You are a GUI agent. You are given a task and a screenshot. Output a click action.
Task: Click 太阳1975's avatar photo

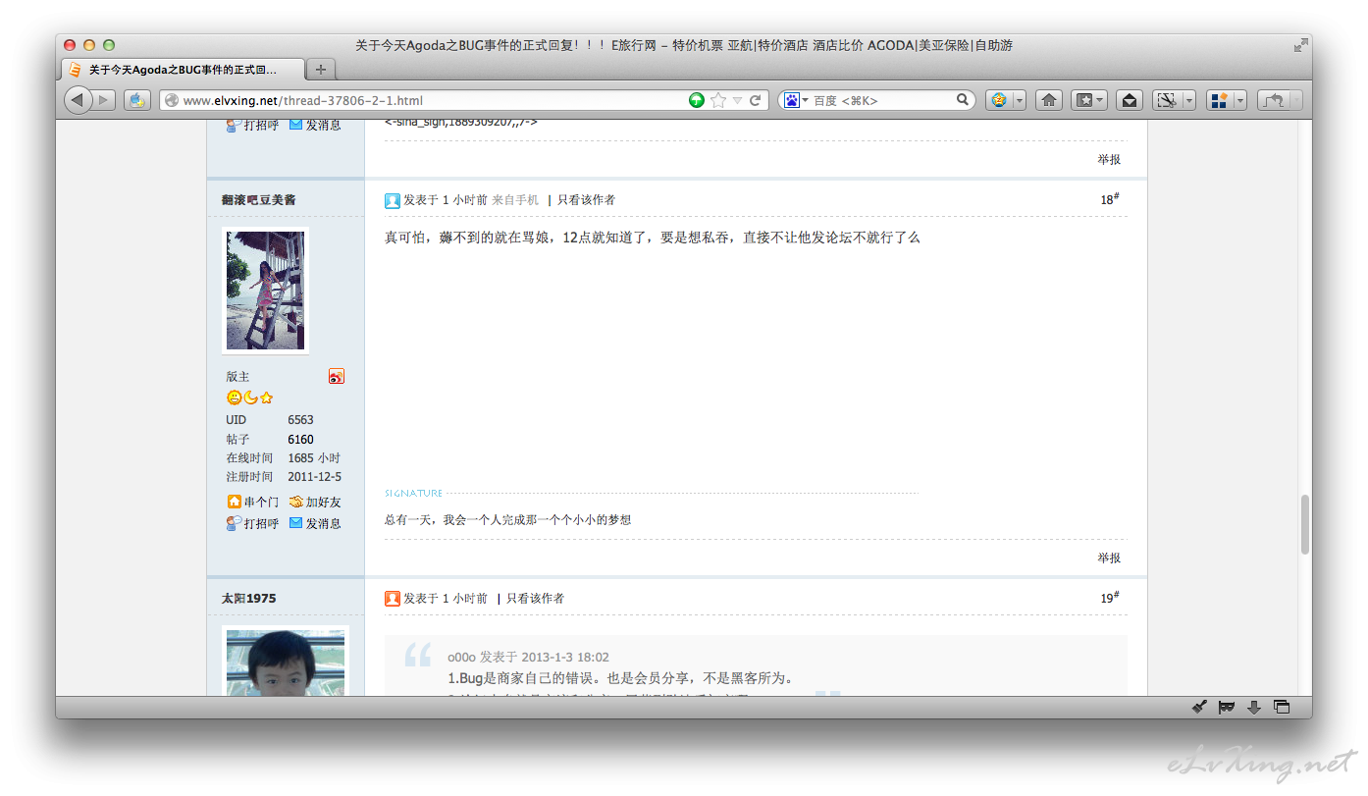285,661
